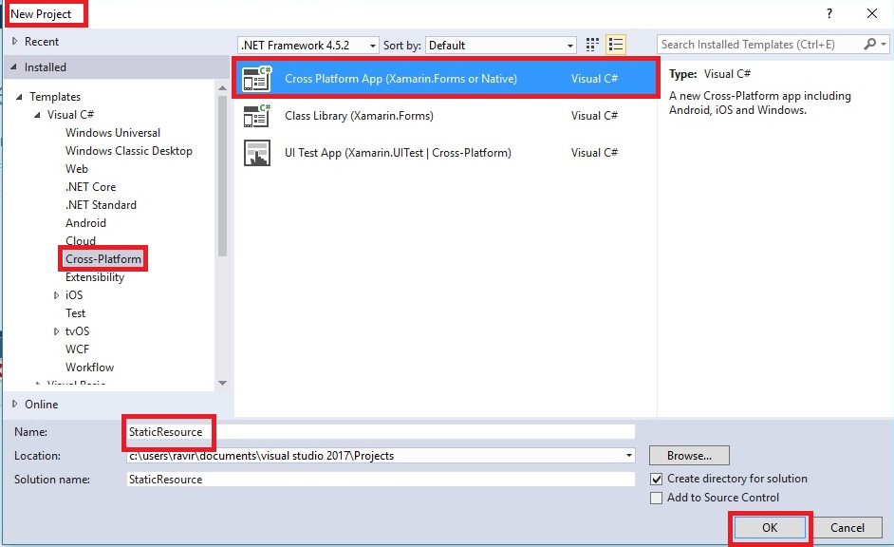Click the UI Test App template icon

click(x=257, y=153)
